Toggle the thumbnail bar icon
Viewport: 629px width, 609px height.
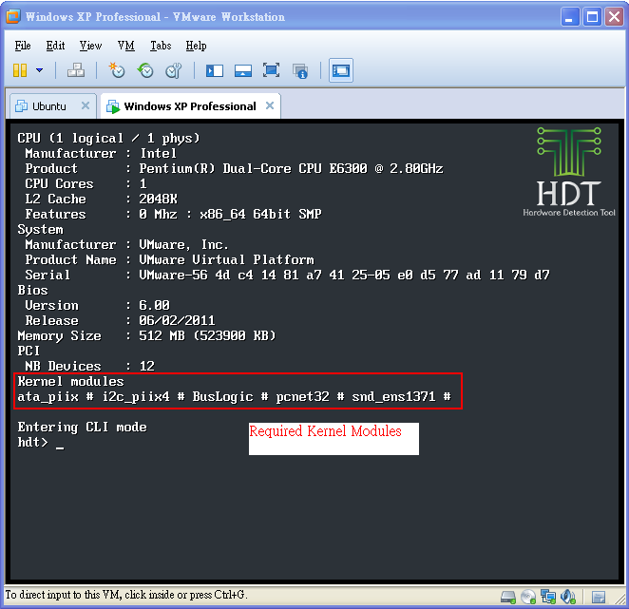(243, 71)
